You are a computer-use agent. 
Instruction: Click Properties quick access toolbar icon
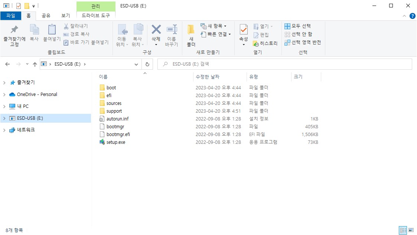(18, 6)
